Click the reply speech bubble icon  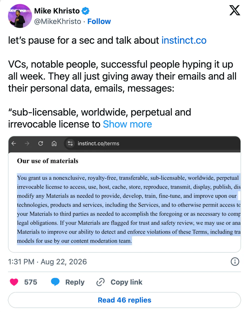(x=55, y=282)
